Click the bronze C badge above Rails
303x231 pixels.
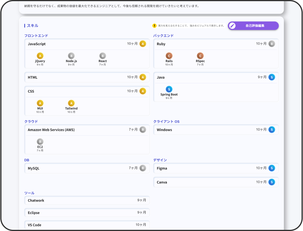point(169,56)
